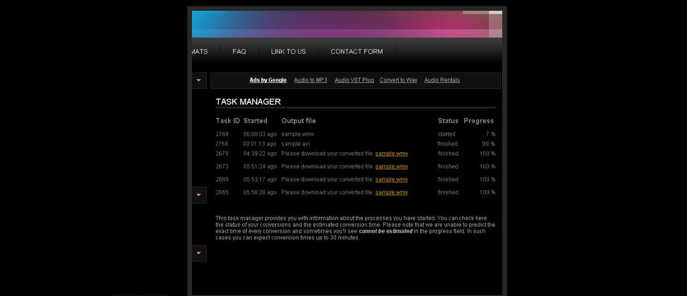Screen dimensions: 687x296
Task: Download sample.wmv from task 2665
Action: [392, 192]
